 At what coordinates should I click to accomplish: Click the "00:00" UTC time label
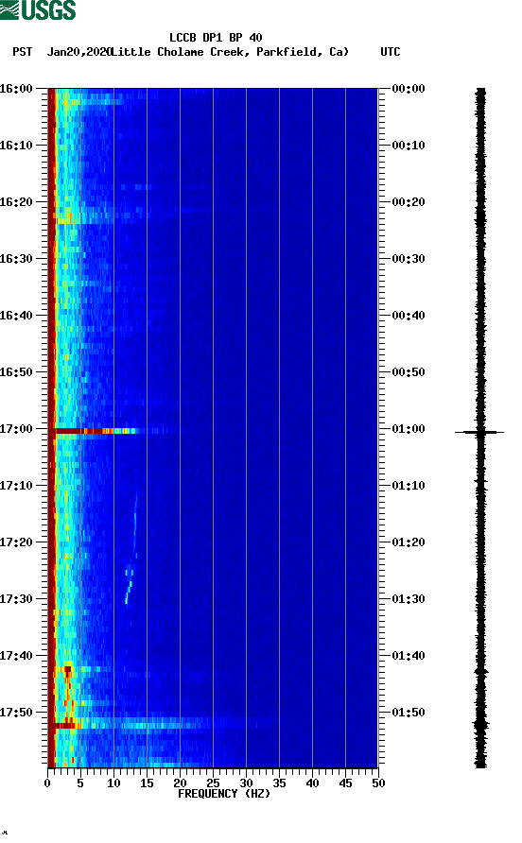pos(409,88)
